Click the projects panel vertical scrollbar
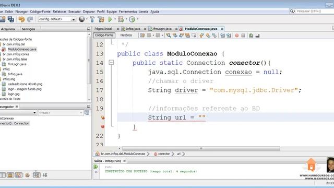 click(x=89, y=61)
